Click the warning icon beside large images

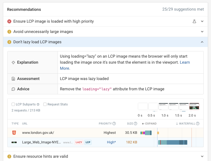tap(9, 32)
